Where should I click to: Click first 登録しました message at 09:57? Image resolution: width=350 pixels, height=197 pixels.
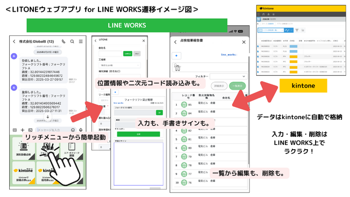(x=43, y=70)
